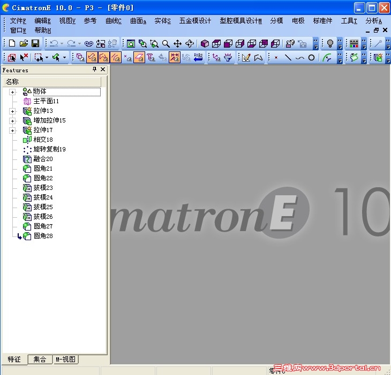391x375 pixels.
Task: Open the color layers icon with RGB bars
Action: (x=354, y=44)
